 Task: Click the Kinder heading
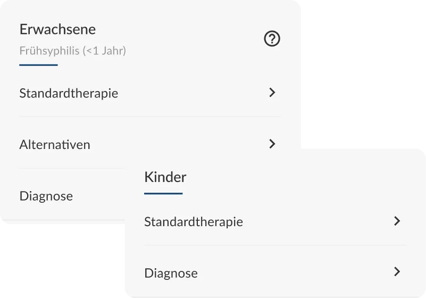165,177
